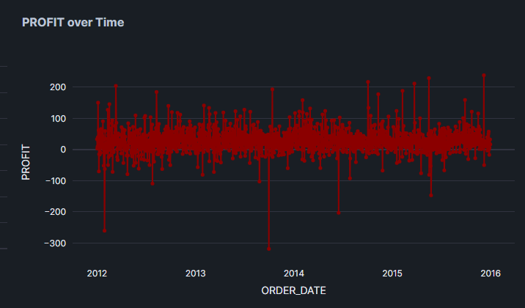Click the lowest data point below -300
525x308 pixels.
(269, 249)
